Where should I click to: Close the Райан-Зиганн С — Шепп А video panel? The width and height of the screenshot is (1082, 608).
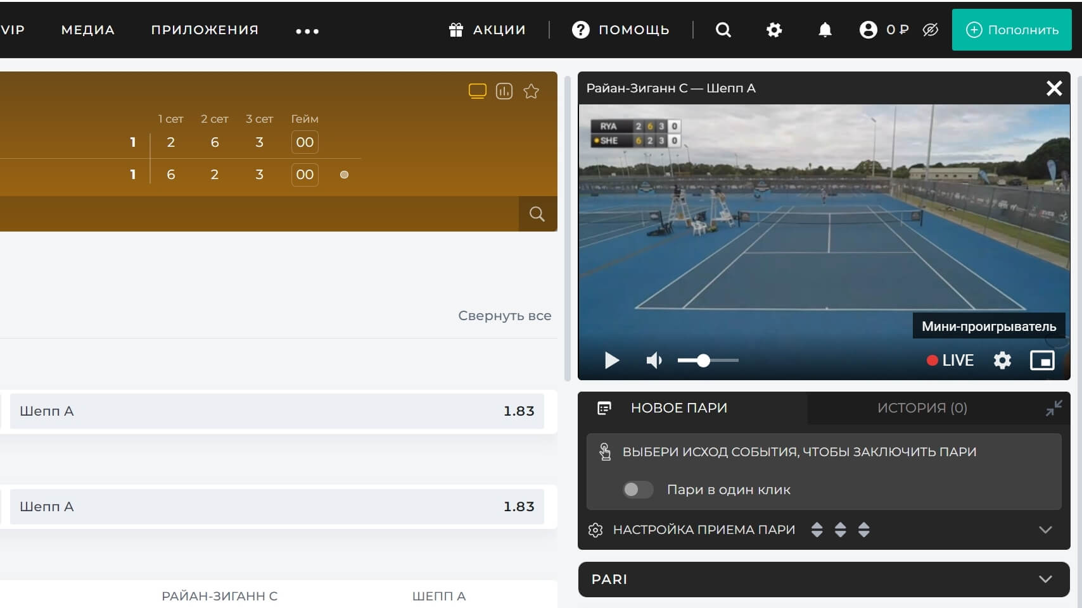click(1054, 89)
